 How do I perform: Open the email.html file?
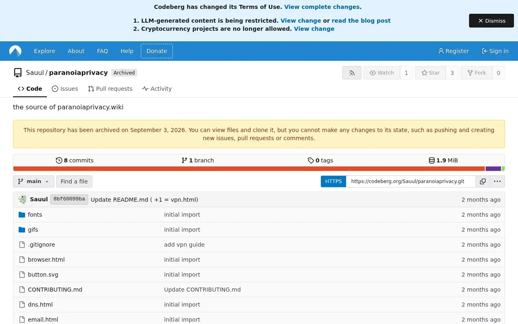43,320
